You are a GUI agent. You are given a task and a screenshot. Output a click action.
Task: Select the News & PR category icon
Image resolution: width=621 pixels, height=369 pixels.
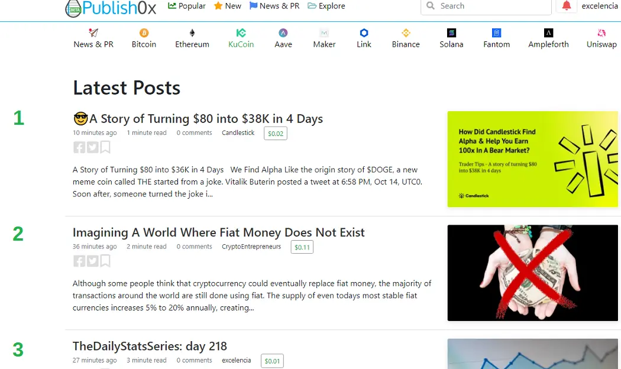click(93, 33)
